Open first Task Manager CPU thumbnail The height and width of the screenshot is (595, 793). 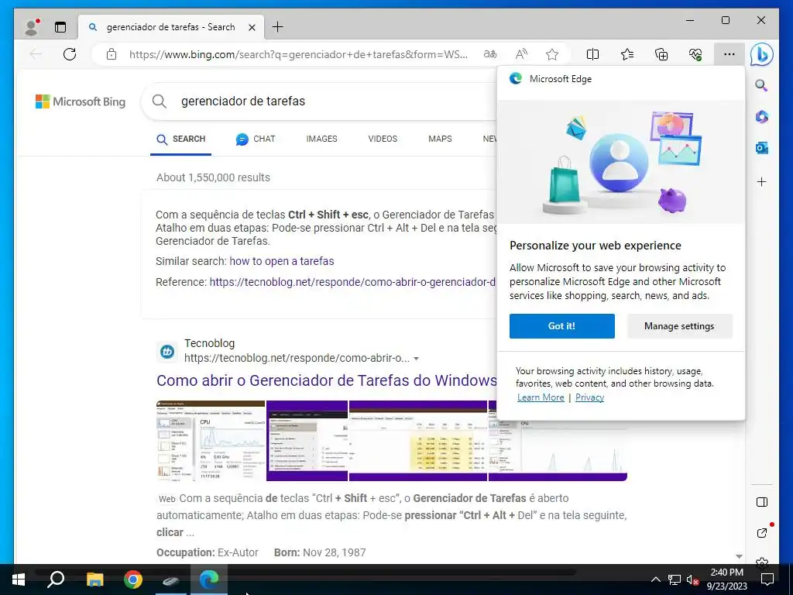pos(211,440)
